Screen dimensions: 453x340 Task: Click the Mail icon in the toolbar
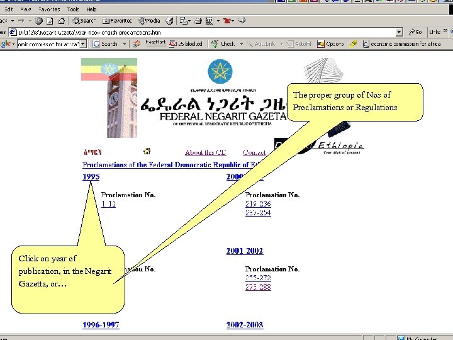pos(183,21)
